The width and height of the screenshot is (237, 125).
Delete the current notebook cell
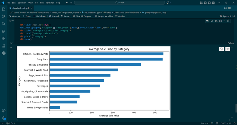click(x=228, y=21)
